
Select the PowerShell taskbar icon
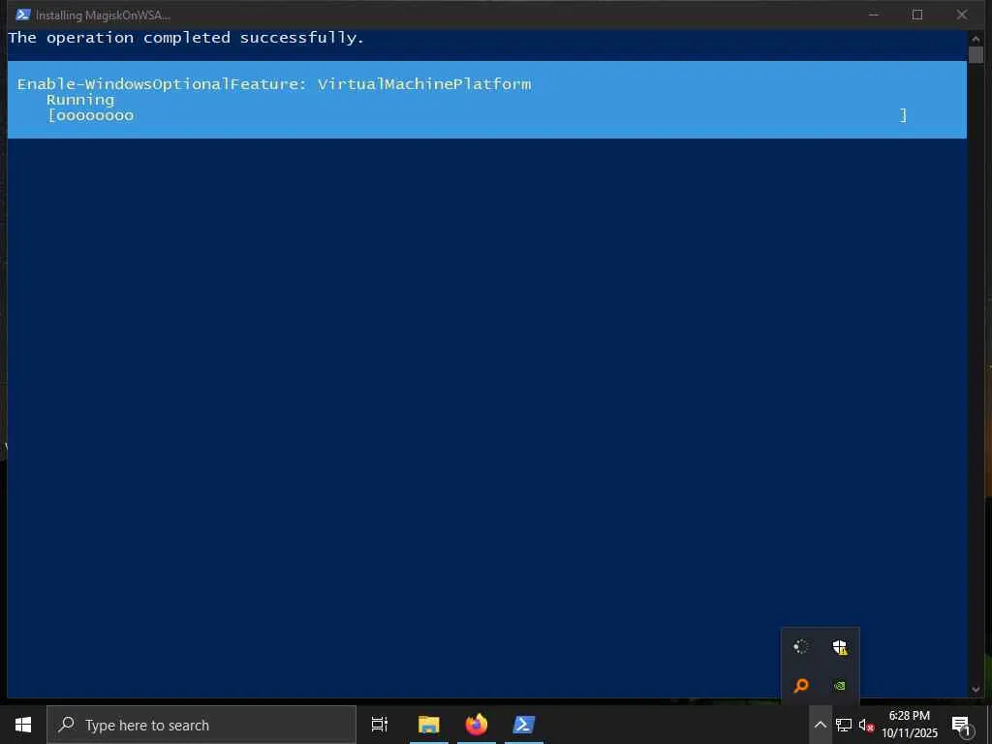pyautogui.click(x=524, y=725)
